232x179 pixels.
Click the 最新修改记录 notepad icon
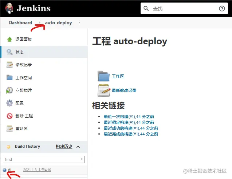tap(104, 90)
